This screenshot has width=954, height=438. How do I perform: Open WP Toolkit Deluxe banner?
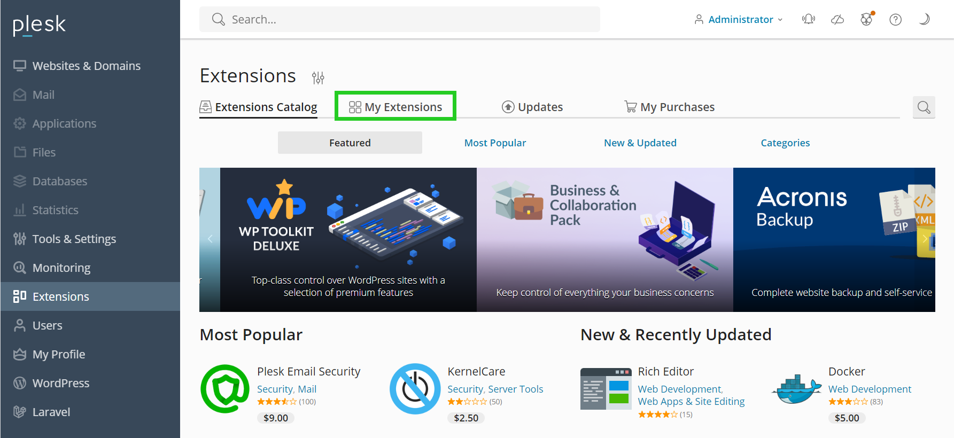coord(348,240)
